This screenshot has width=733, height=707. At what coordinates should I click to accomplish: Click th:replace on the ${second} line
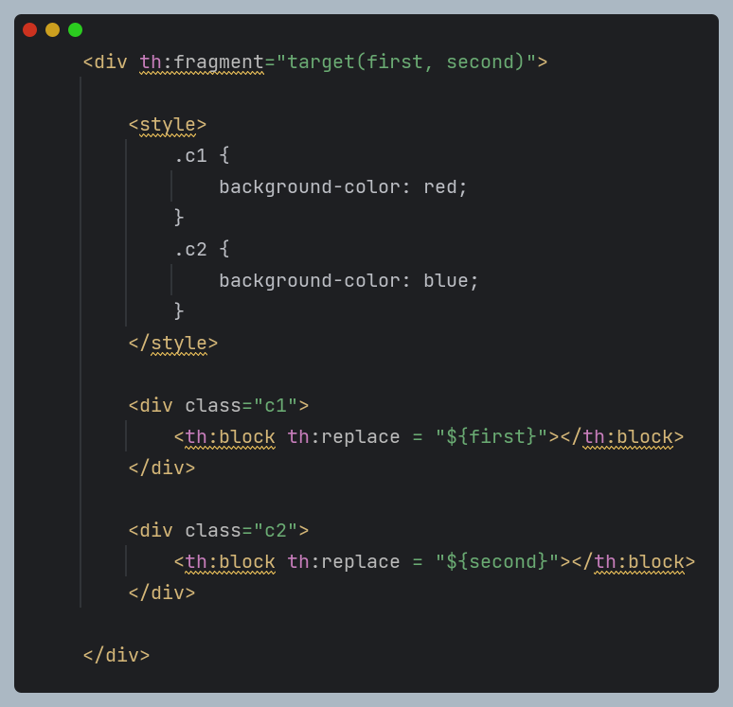click(x=344, y=561)
